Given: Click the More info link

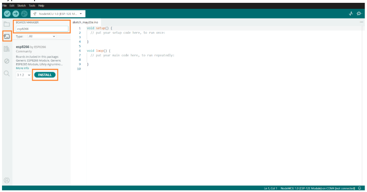Looking at the screenshot, I should point(22,68).
